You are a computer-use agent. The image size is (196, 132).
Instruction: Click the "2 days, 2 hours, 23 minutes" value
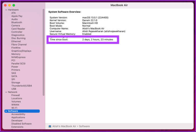[98, 39]
